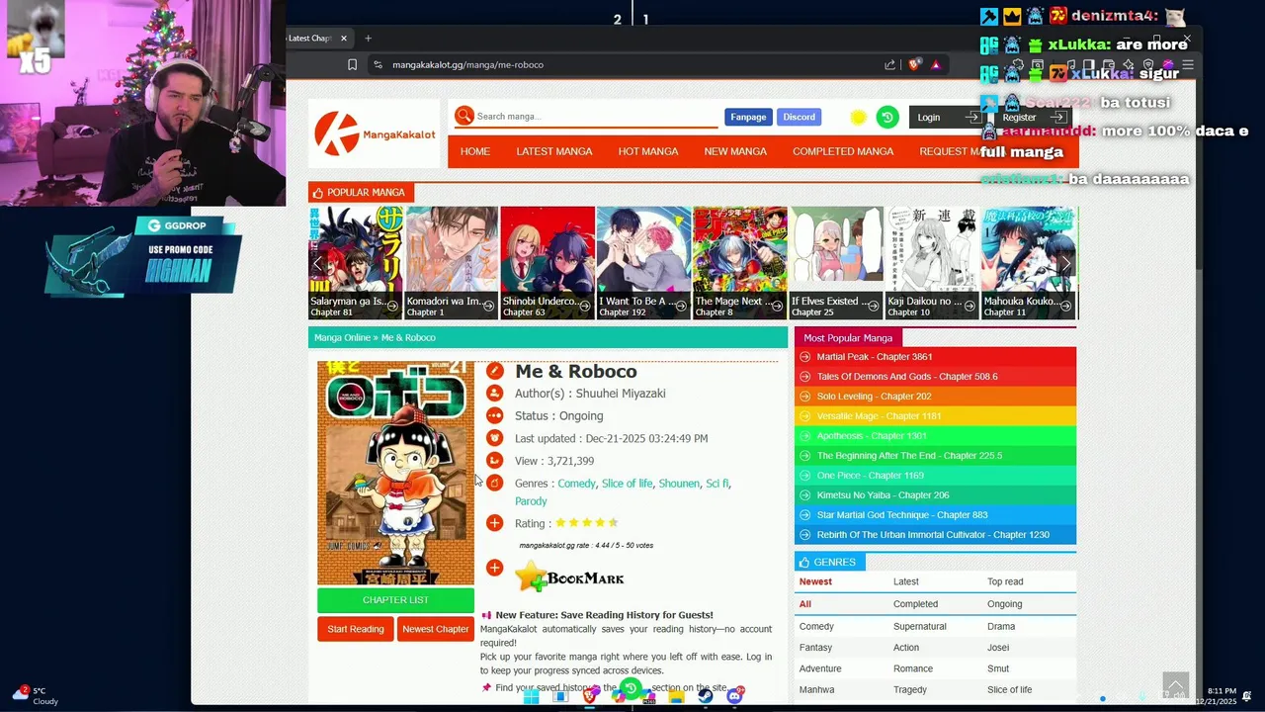This screenshot has height=712, width=1265.
Task: Select the Top read sort option
Action: (1005, 581)
